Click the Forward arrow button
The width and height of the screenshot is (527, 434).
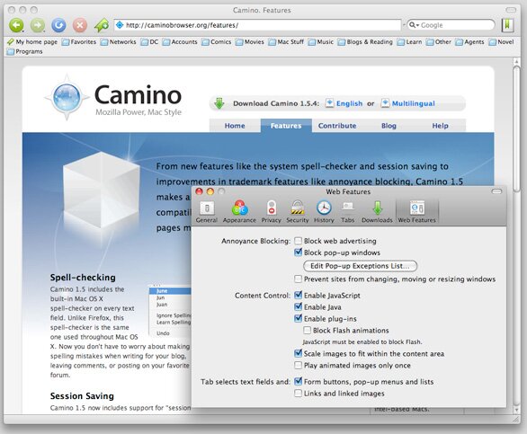point(37,25)
